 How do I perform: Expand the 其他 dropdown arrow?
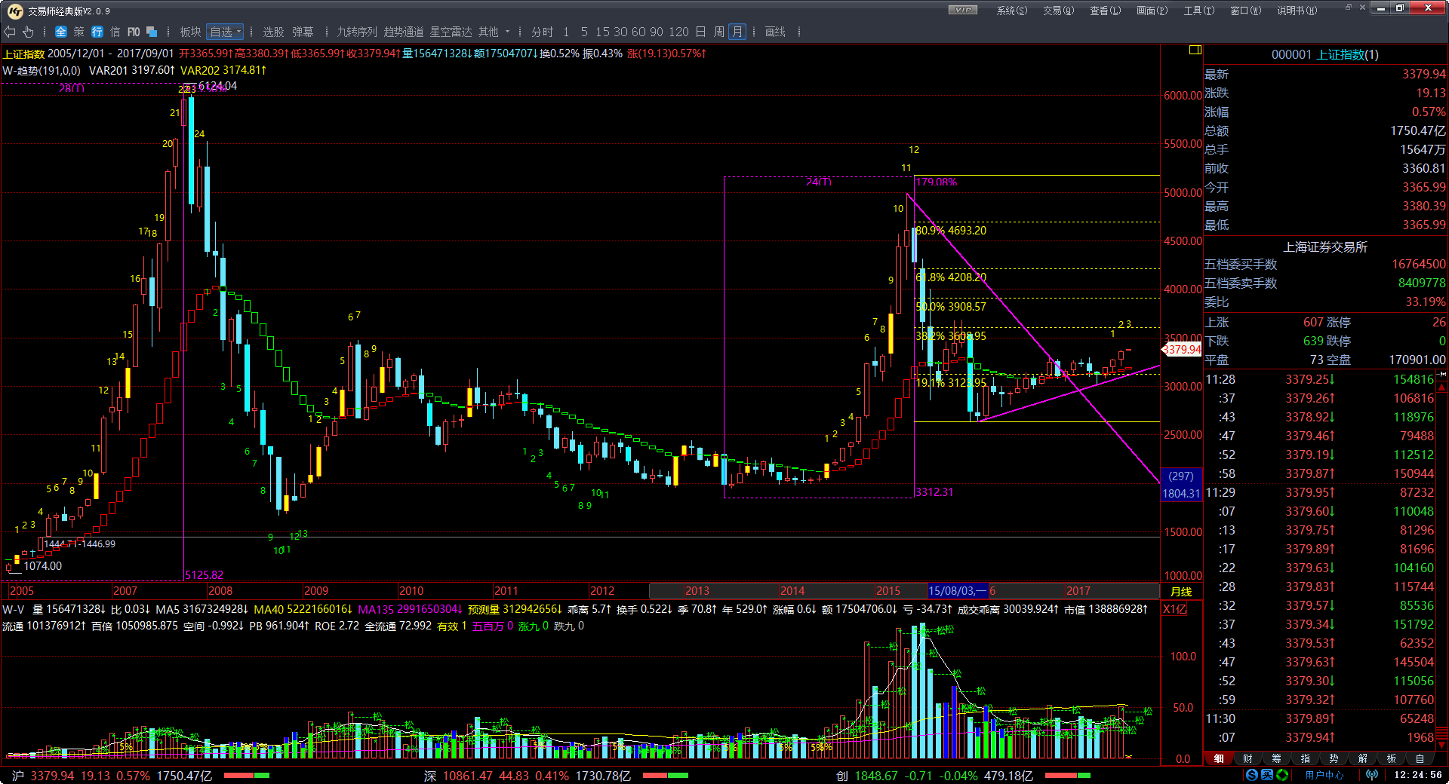pyautogui.click(x=507, y=32)
